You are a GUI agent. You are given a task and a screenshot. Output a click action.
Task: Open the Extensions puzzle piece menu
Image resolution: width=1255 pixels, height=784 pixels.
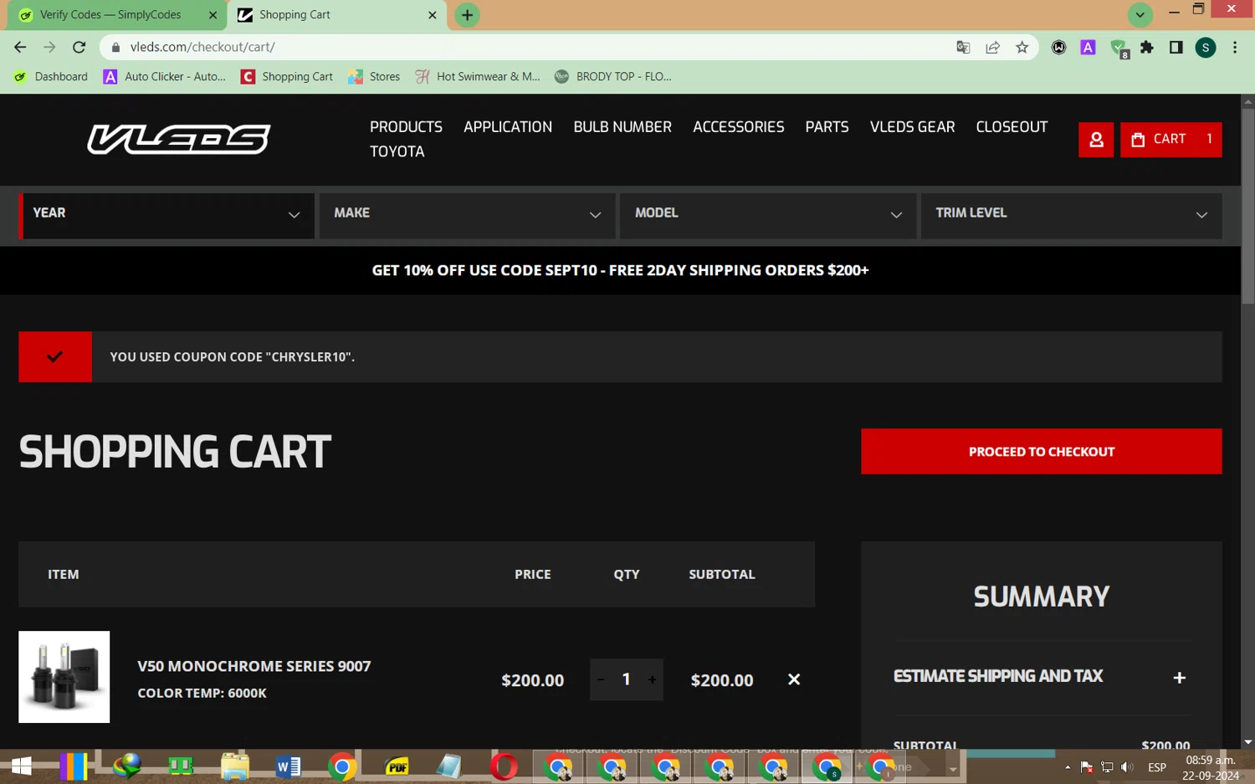1147,48
